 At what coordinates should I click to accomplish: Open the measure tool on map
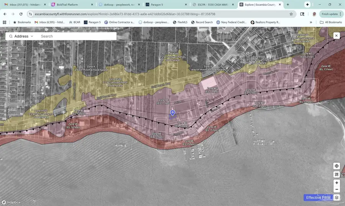(337, 174)
